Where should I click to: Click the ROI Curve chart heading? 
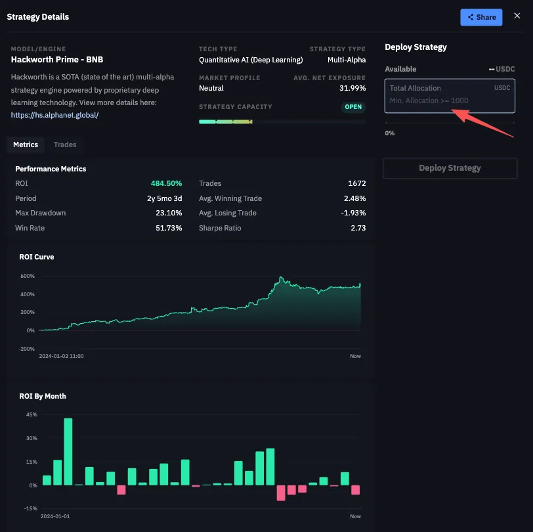(37, 257)
